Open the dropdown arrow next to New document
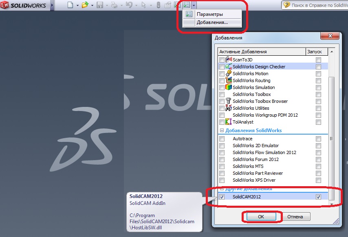The image size is (348, 237). click(77, 5)
